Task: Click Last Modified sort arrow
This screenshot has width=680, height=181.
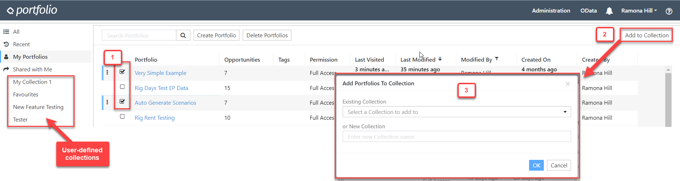Action: (440, 59)
